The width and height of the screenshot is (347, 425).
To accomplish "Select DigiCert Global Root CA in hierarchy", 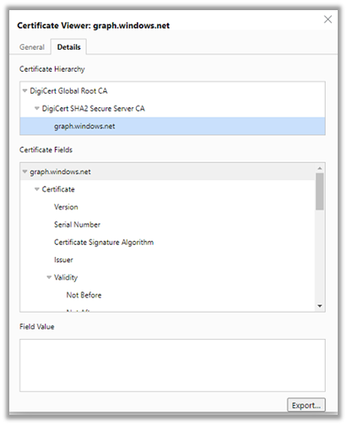I will pyautogui.click(x=68, y=91).
